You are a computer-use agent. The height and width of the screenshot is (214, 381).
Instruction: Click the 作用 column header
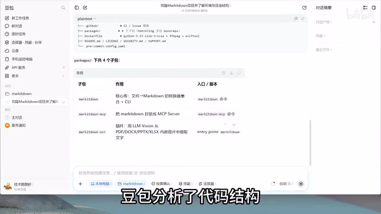[x=120, y=84]
